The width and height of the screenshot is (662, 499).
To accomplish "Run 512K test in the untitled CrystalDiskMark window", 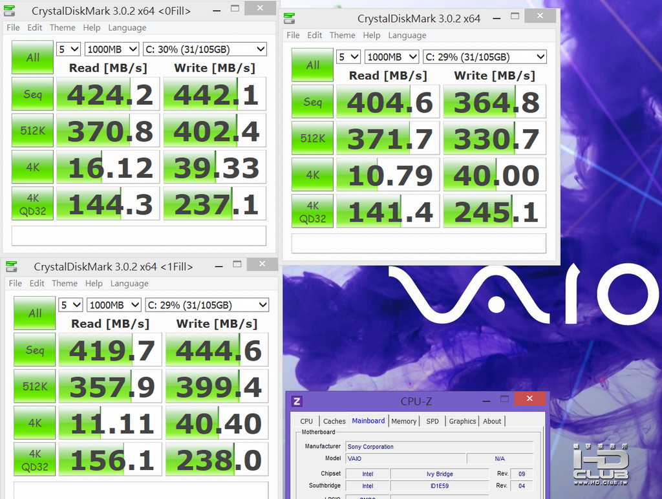I will (x=312, y=138).
